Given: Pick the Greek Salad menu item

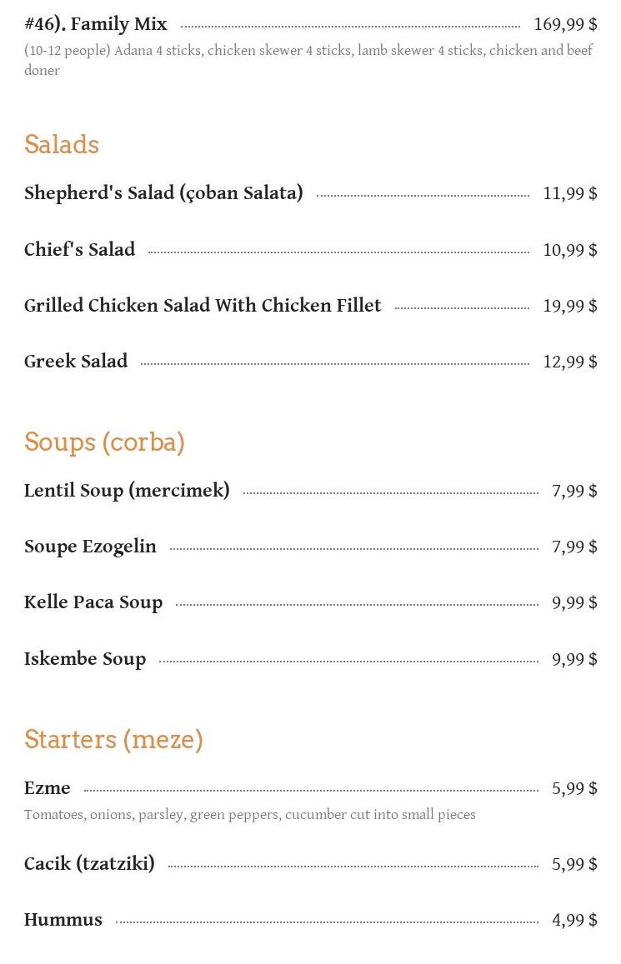Looking at the screenshot, I should click(76, 362).
